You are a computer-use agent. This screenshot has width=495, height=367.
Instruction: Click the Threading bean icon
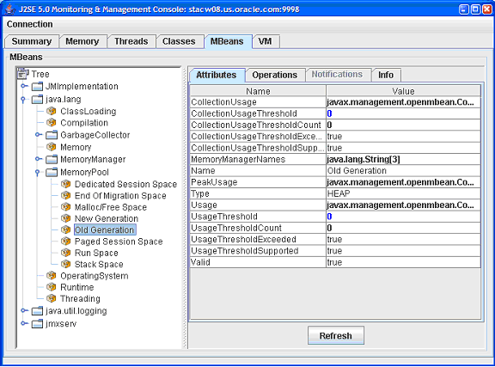(52, 298)
